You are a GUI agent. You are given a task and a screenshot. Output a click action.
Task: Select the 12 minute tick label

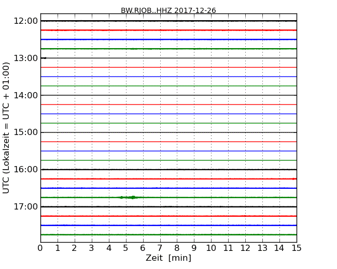point(245,248)
